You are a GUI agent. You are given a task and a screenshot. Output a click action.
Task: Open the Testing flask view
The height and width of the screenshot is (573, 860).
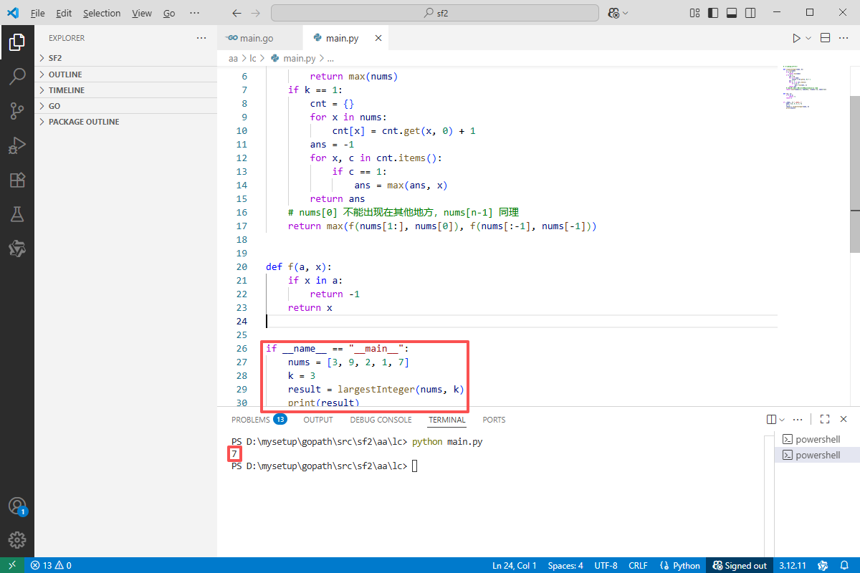17,214
